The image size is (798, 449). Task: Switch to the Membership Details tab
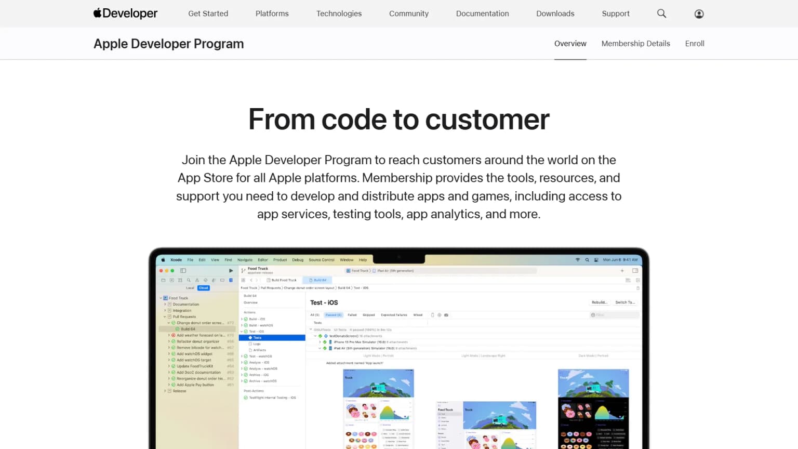pyautogui.click(x=635, y=44)
